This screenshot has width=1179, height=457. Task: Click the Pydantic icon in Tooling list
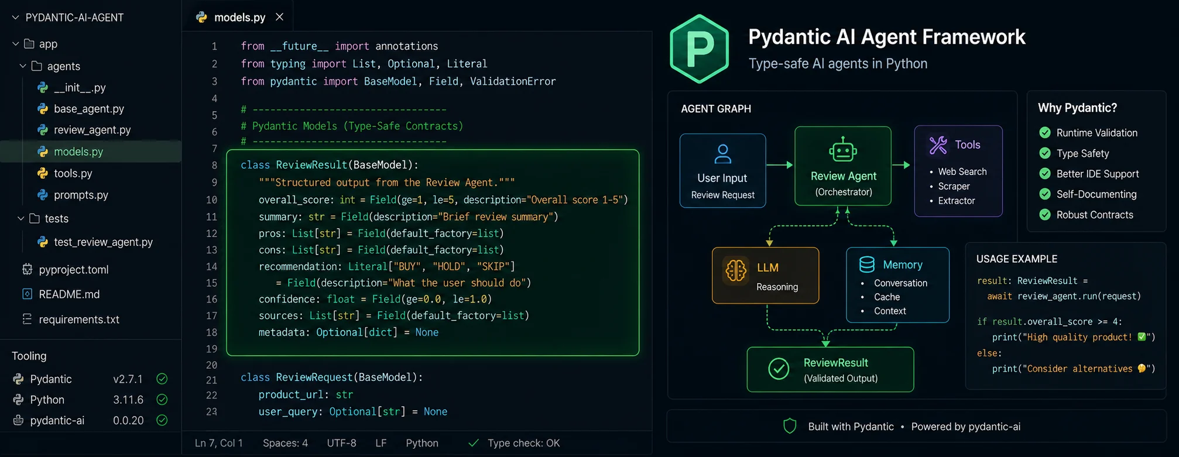point(18,379)
